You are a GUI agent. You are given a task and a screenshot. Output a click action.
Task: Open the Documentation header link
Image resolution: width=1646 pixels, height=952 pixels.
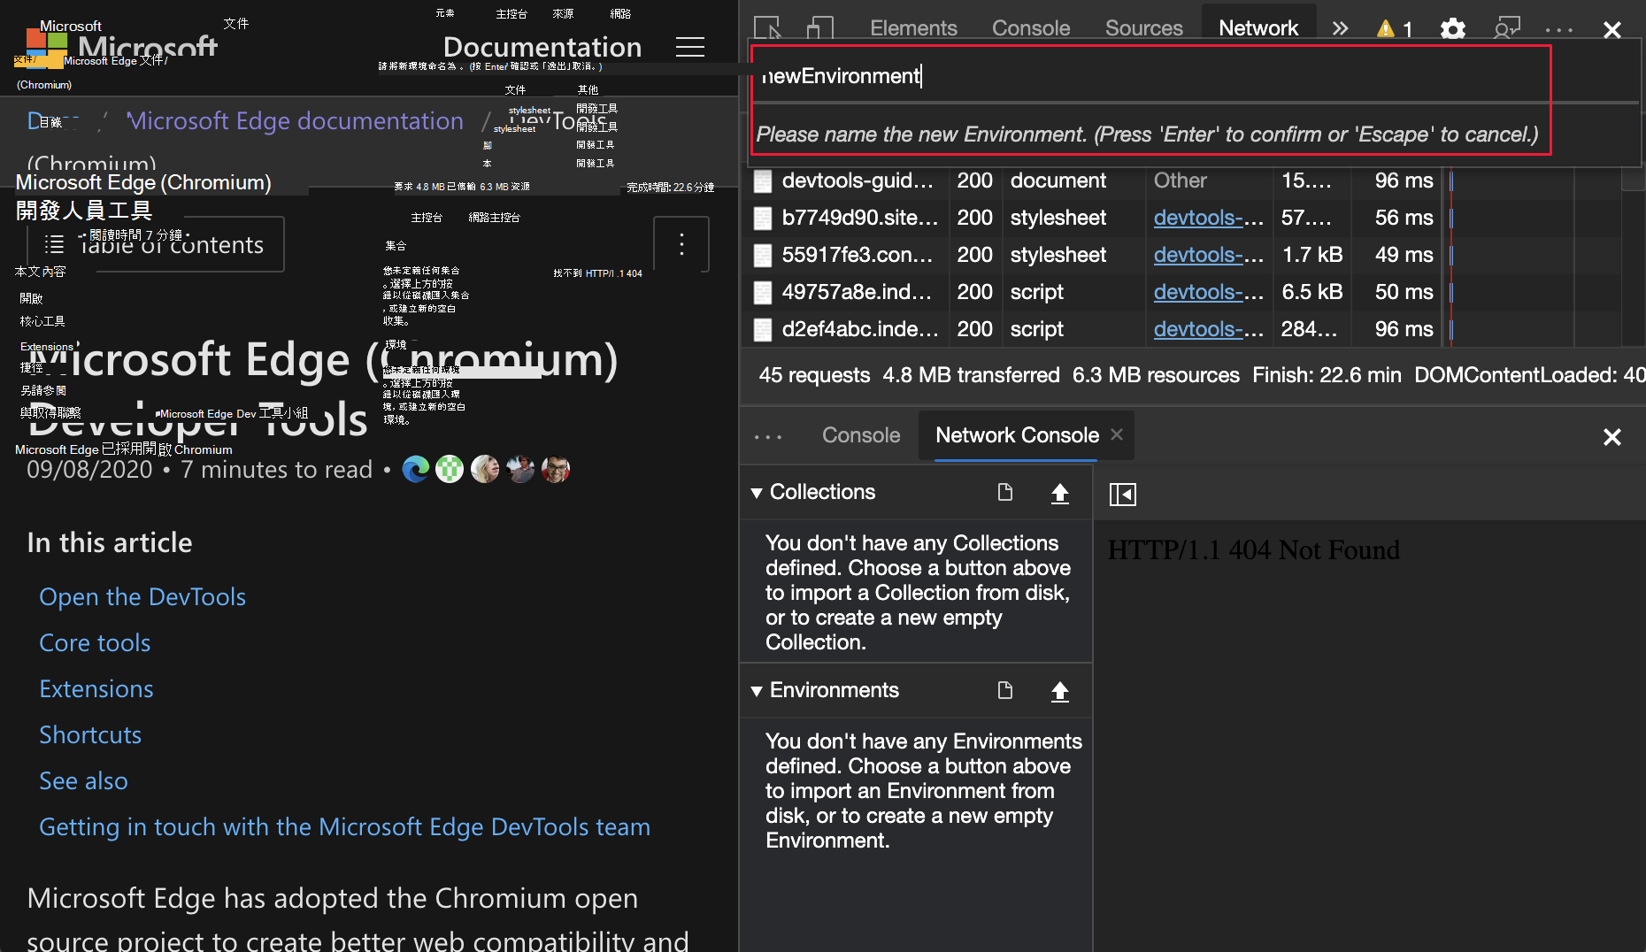[542, 47]
